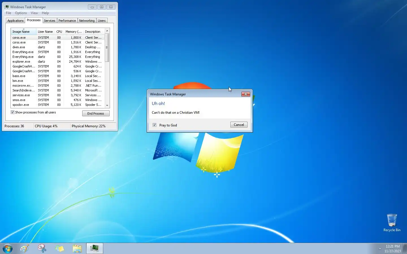Click Cancel in the Uh oh dialog
Screen dimensions: 407x254
click(239, 125)
